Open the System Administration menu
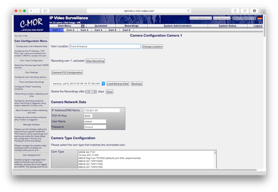Viewport: 278px width, 192px height. tap(177, 26)
